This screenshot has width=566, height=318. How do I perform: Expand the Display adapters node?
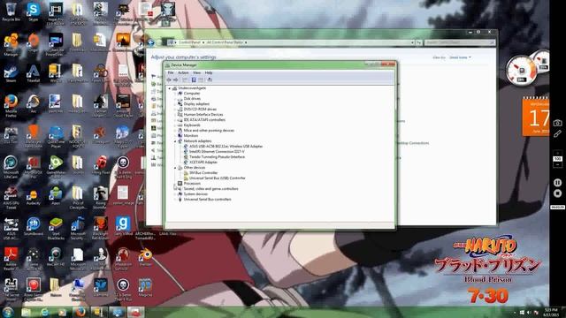coord(175,104)
